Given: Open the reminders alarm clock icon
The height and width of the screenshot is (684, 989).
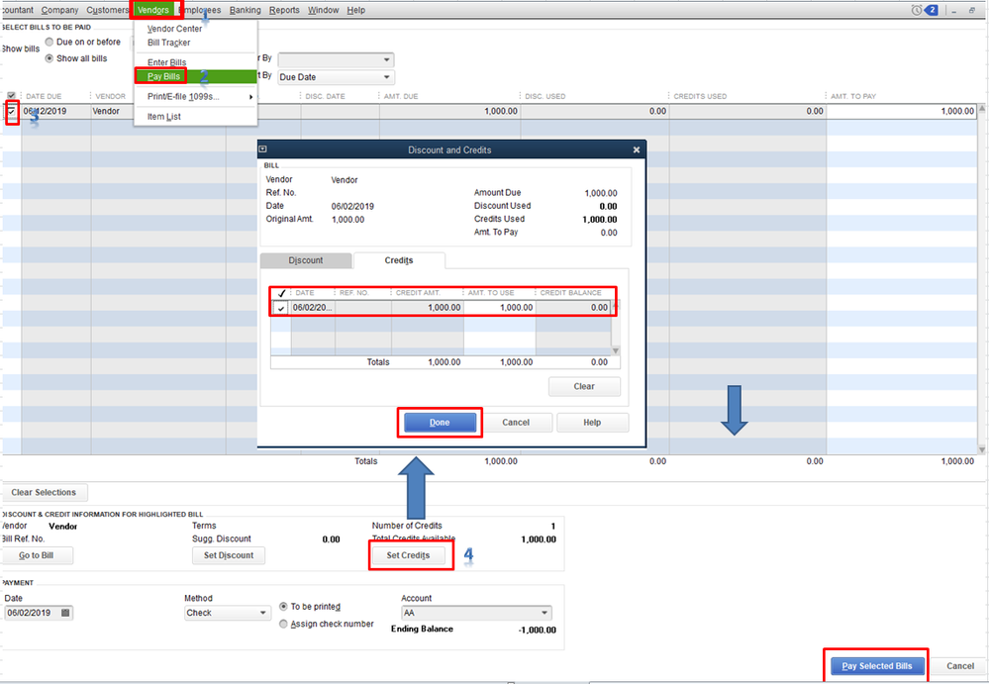Looking at the screenshot, I should pyautogui.click(x=917, y=10).
